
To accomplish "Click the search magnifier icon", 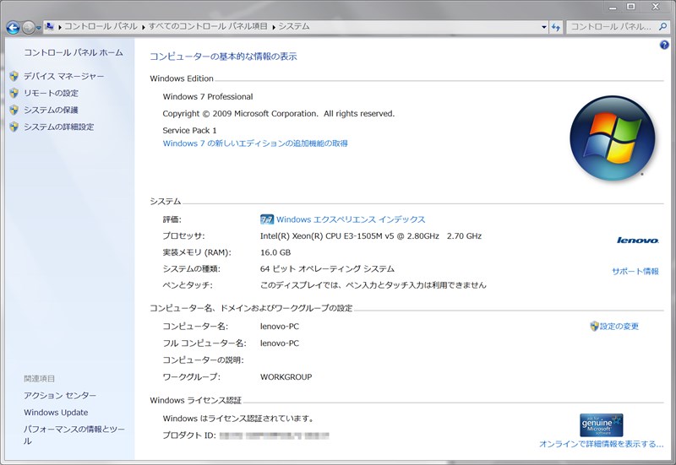I will click(x=662, y=27).
